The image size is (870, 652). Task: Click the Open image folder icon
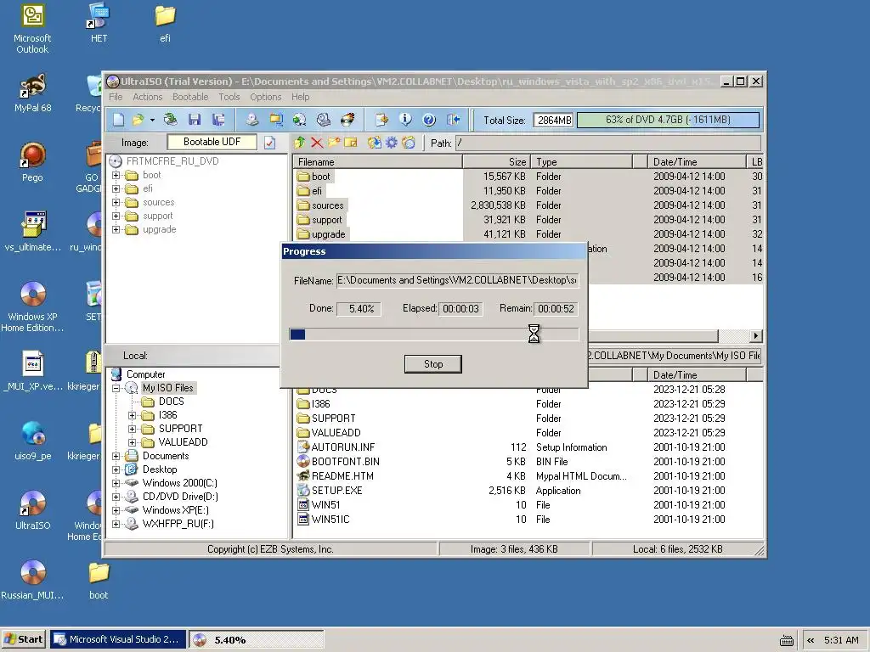click(138, 119)
